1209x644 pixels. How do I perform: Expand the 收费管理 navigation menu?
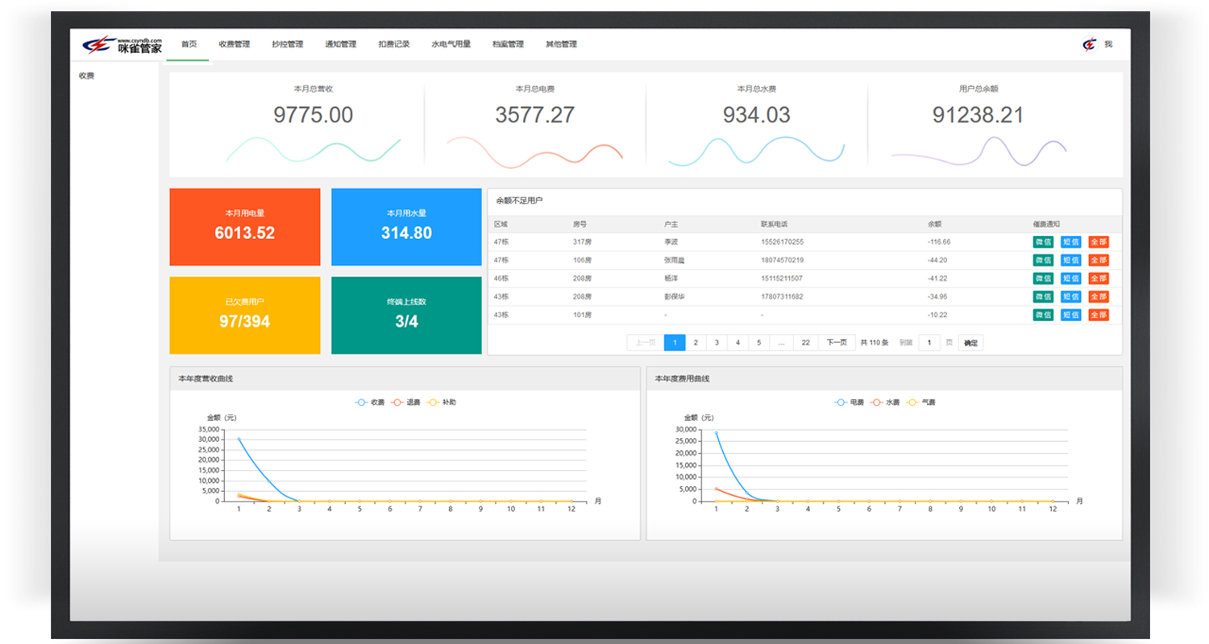point(234,44)
